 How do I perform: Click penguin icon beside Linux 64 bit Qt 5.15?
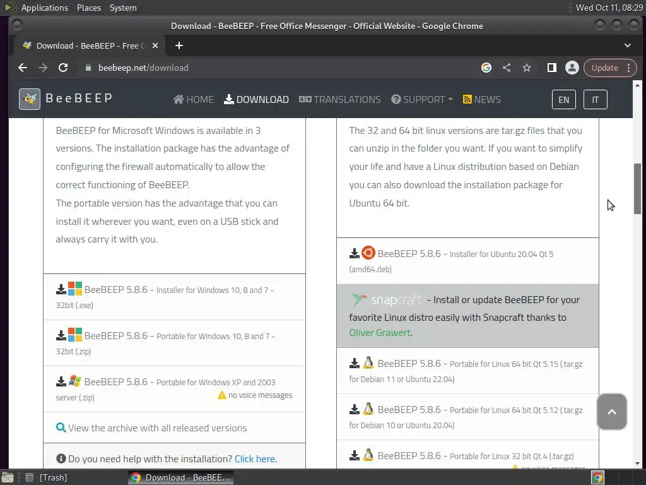(x=368, y=363)
